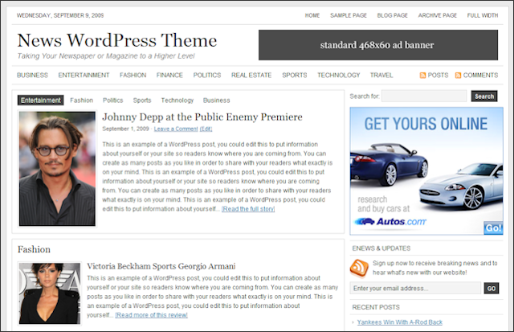
Task: Open the Victoria Beckham photo thumbnail
Action: point(49,293)
